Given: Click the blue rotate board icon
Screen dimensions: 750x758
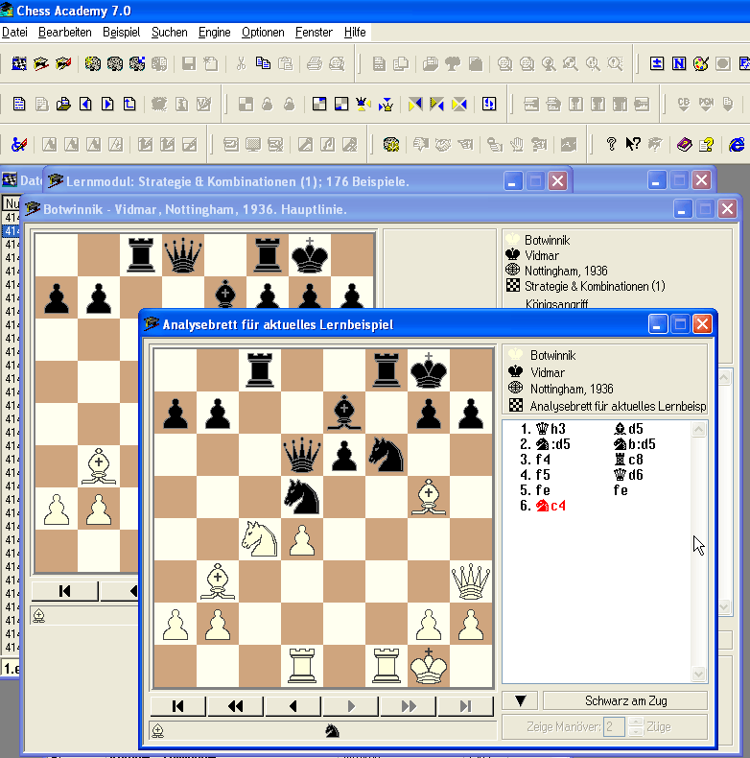Looking at the screenshot, I should point(489,104).
